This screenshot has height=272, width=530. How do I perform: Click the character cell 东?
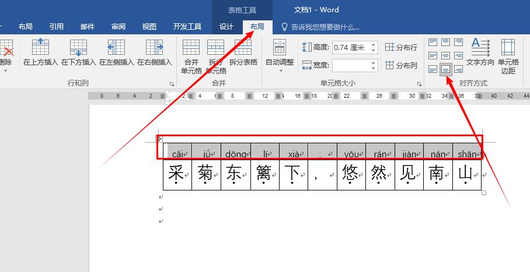pos(236,175)
